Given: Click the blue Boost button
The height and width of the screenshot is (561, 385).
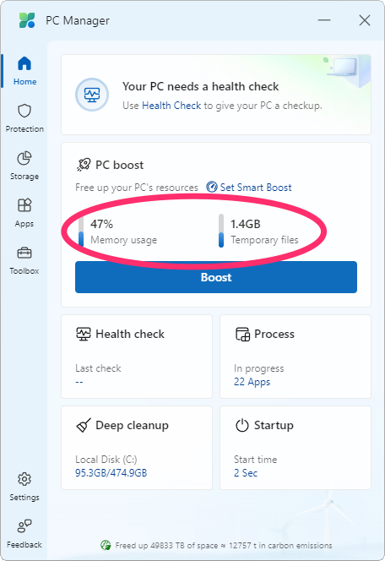Looking at the screenshot, I should click(216, 277).
